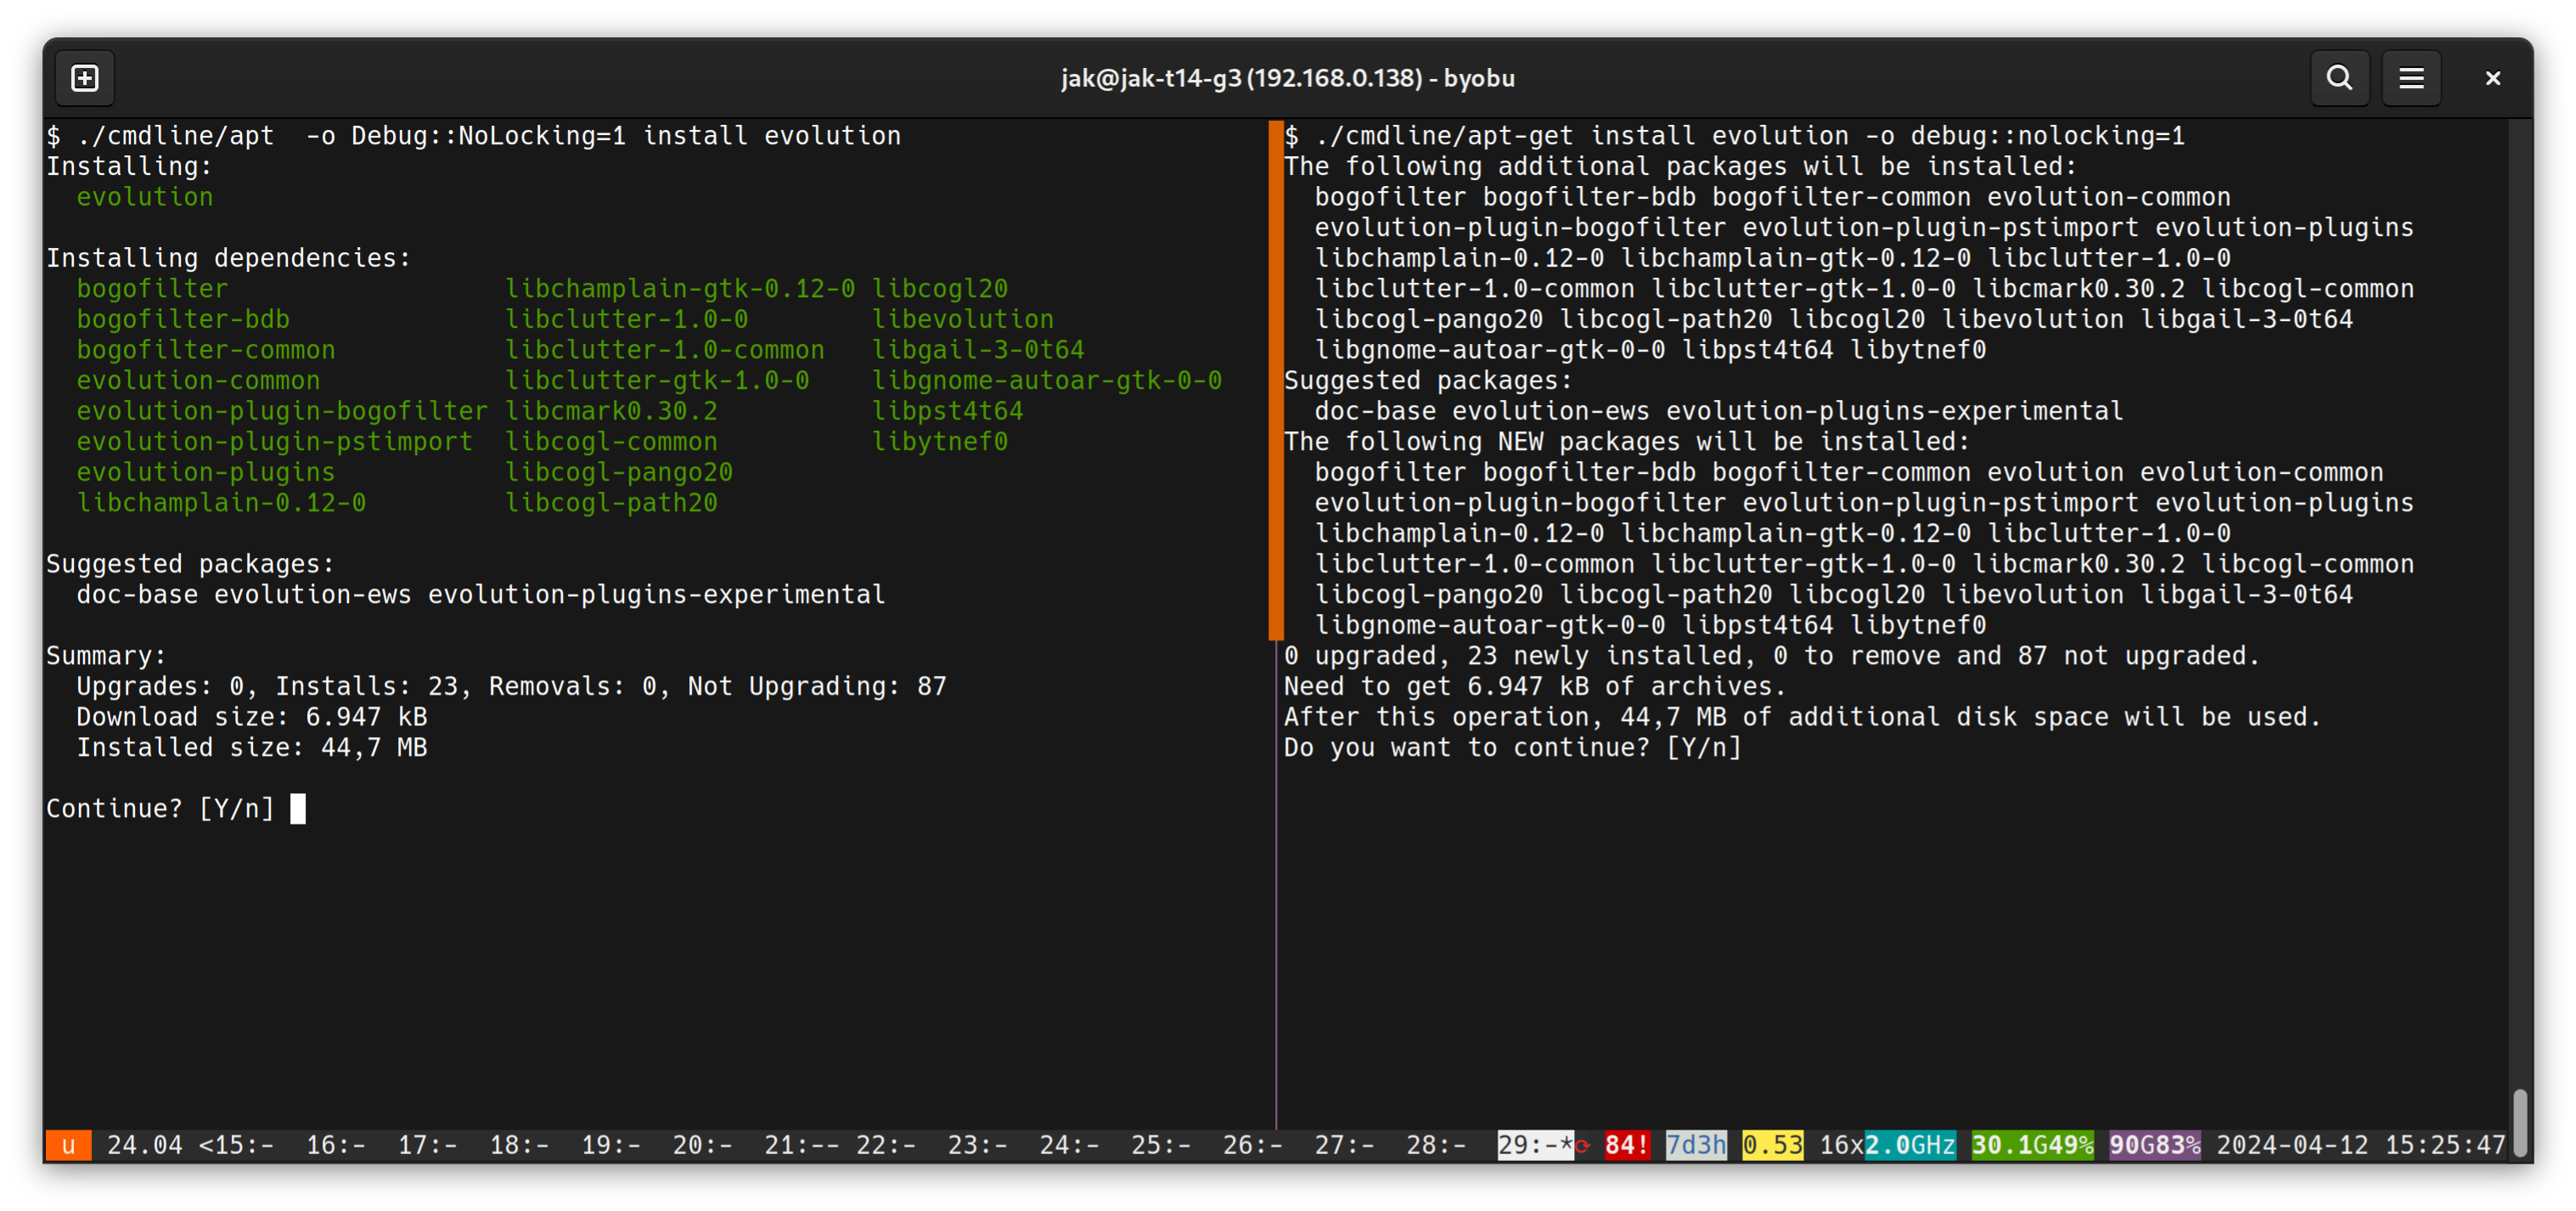Screen dimensions: 2576x1211
Task: Click 'Do you want to continue? [Y/n]' in the right pane
Action: tap(1513, 747)
